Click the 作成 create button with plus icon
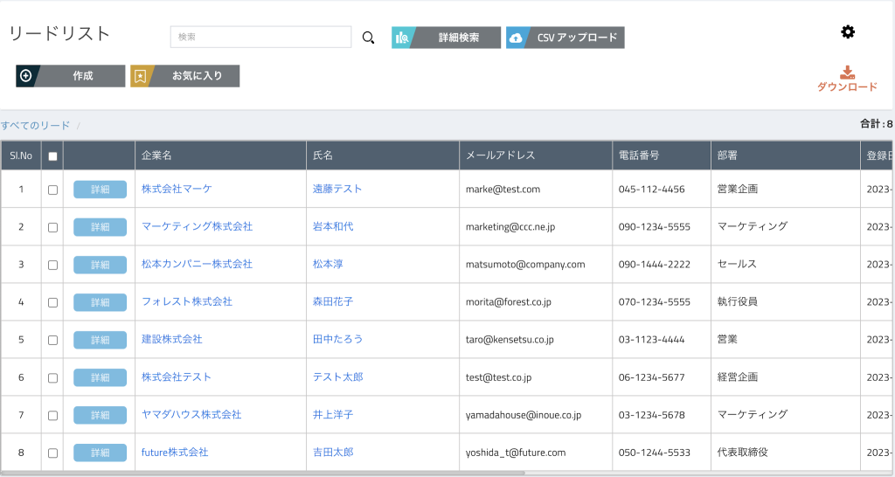 [71, 76]
